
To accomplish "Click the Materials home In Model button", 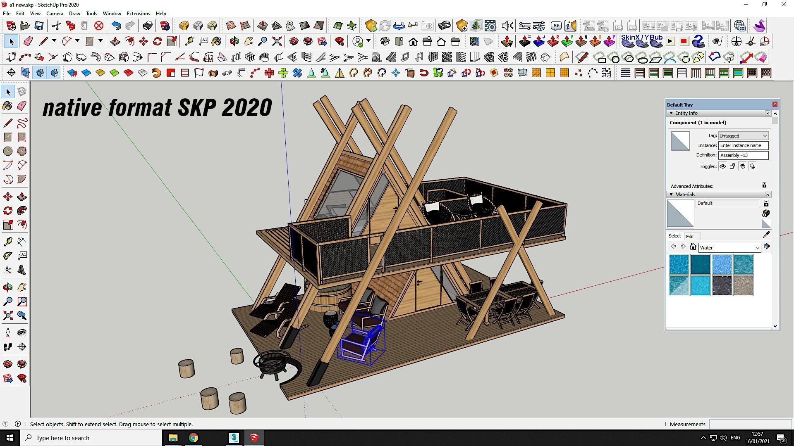I will coord(693,247).
